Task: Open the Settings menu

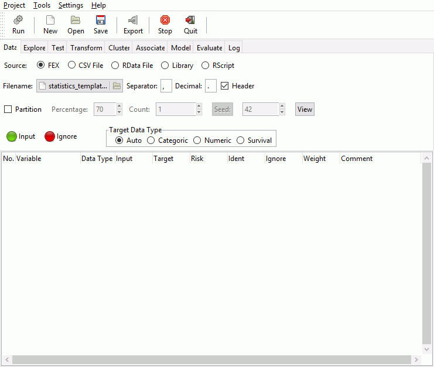Action: click(x=71, y=5)
